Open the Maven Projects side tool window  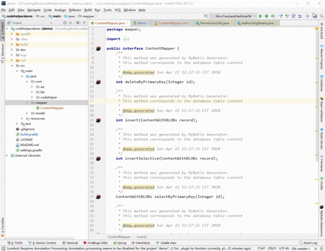(x=322, y=57)
